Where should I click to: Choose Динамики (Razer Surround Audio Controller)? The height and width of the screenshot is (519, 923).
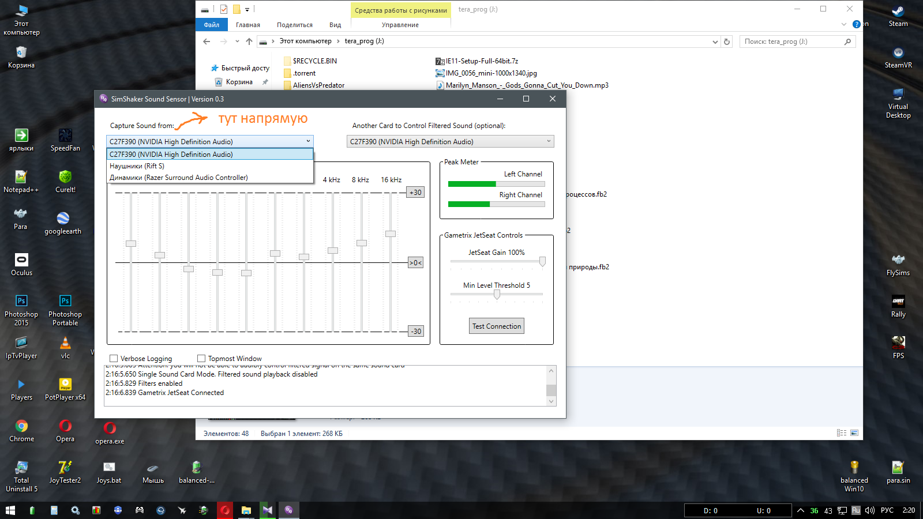point(210,178)
